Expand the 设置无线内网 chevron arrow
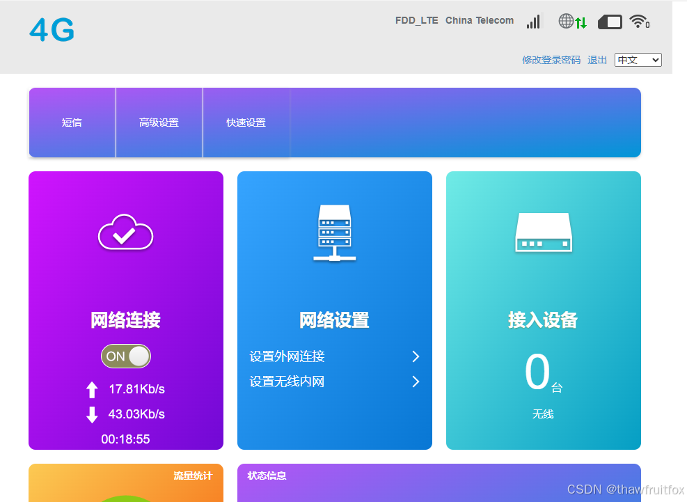Viewport: 687px width, 502px height. click(x=416, y=382)
